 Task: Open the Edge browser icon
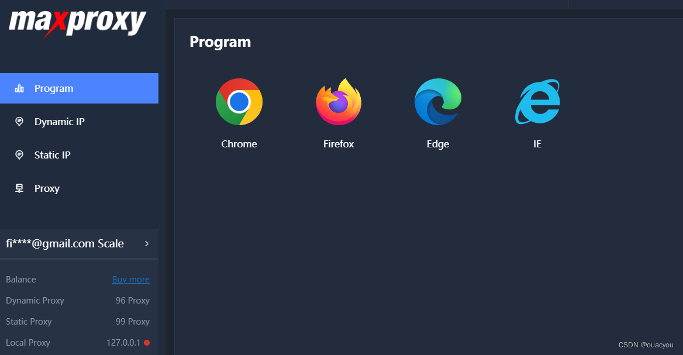[x=438, y=102]
